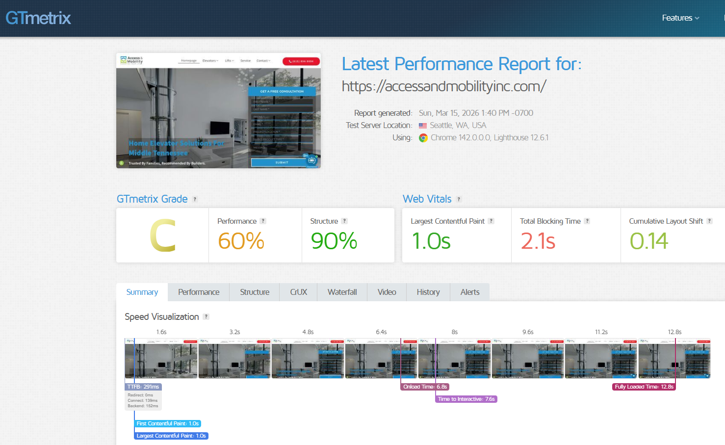The width and height of the screenshot is (725, 445).
Task: Click the Backend: 152ms detail
Action: coord(143,406)
